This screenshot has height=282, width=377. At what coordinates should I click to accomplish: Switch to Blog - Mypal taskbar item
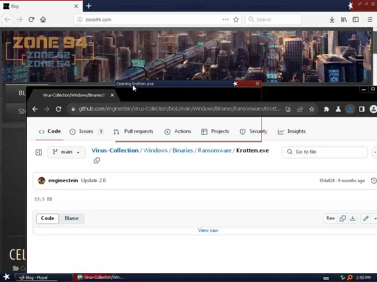(43, 278)
